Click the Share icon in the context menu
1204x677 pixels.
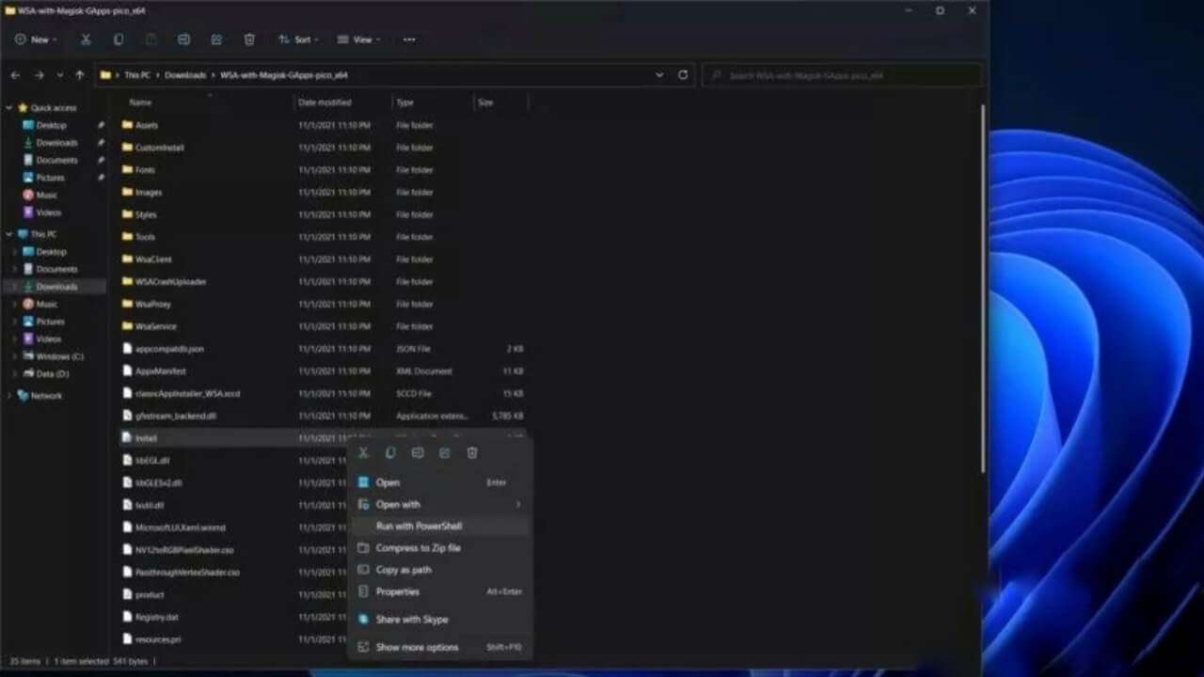pos(445,453)
